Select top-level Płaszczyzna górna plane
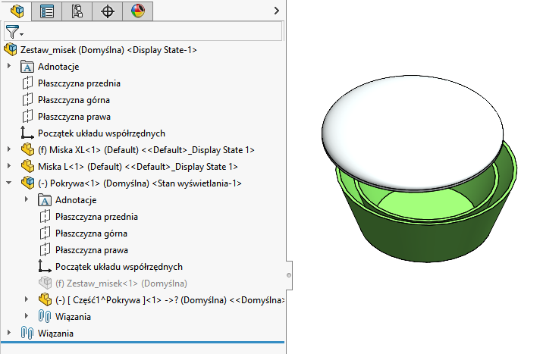Image resolution: width=543 pixels, height=354 pixels. point(74,100)
